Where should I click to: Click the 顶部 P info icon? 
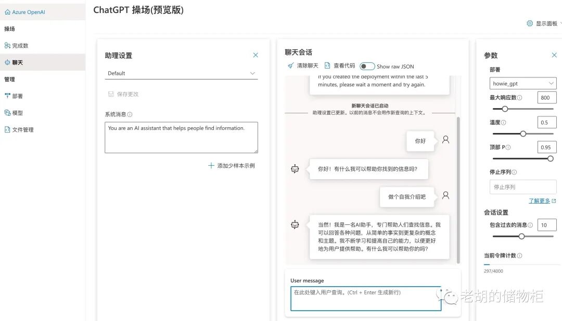click(508, 148)
